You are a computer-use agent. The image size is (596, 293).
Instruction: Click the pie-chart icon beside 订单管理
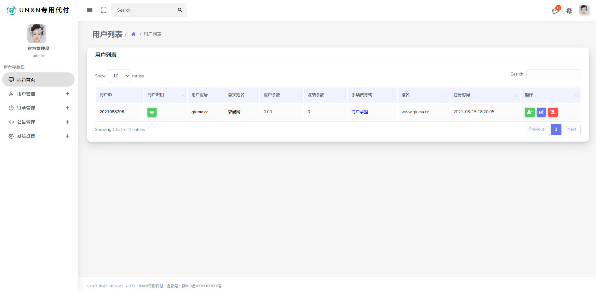pos(11,108)
